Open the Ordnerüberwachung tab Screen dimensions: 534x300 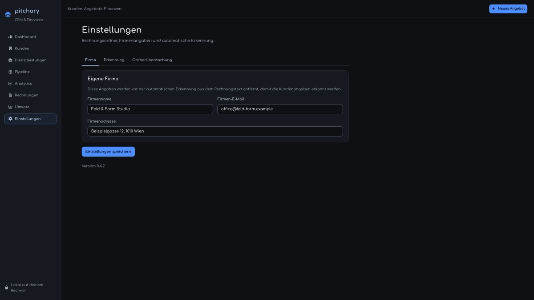point(152,60)
